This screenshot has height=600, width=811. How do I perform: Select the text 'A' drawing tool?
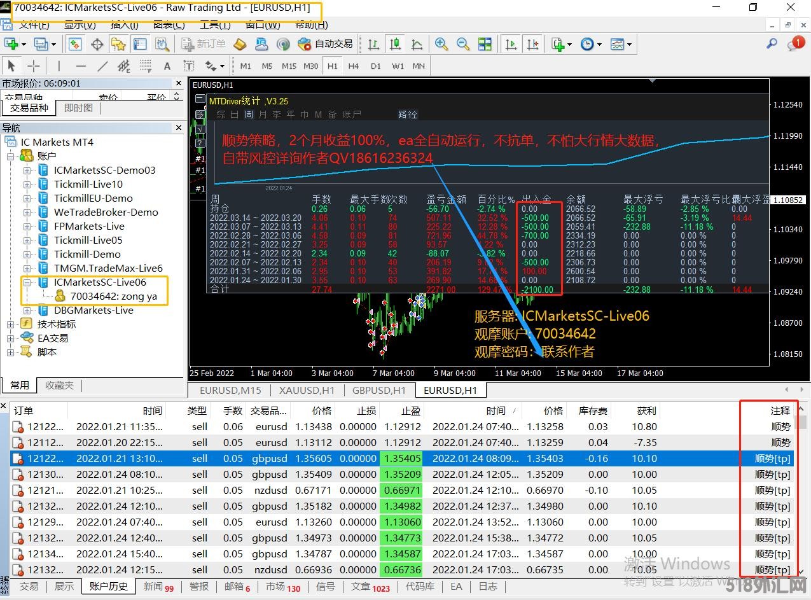click(167, 66)
